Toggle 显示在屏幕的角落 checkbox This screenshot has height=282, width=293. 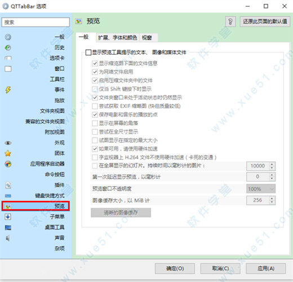coord(95,123)
